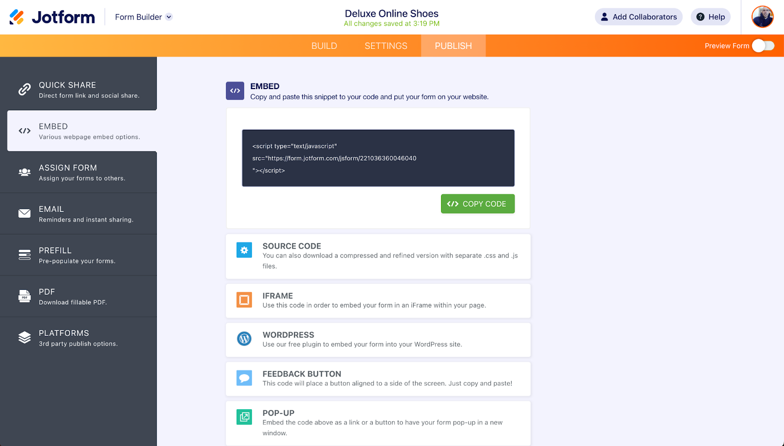Select Embed section in sidebar
The height and width of the screenshot is (446, 784).
tap(82, 131)
